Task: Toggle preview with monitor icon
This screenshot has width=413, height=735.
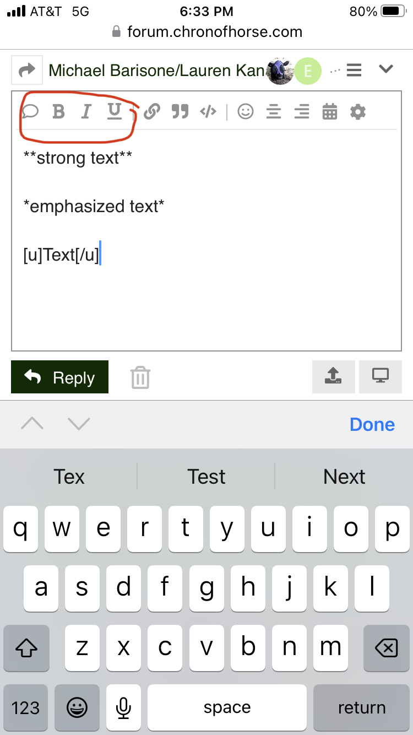Action: pyautogui.click(x=381, y=377)
